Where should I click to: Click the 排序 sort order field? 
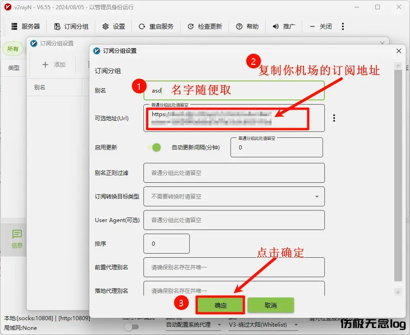click(x=167, y=243)
